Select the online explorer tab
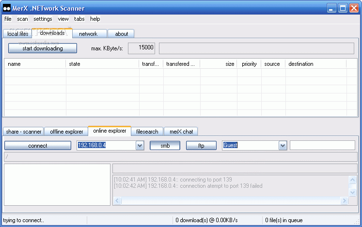 (x=110, y=131)
